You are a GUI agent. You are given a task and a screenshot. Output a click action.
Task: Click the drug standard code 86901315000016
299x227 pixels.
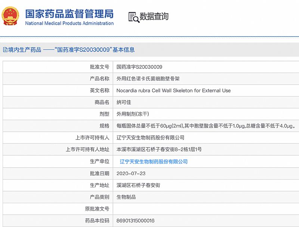[x=135, y=221]
